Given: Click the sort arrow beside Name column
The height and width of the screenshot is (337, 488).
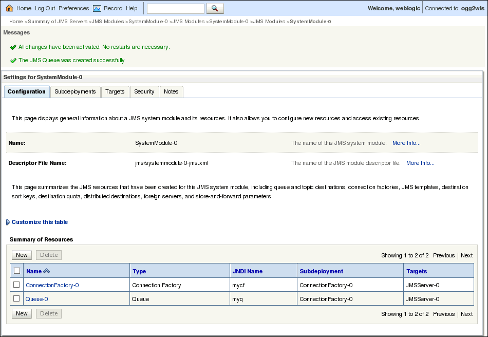Looking at the screenshot, I should 47,271.
